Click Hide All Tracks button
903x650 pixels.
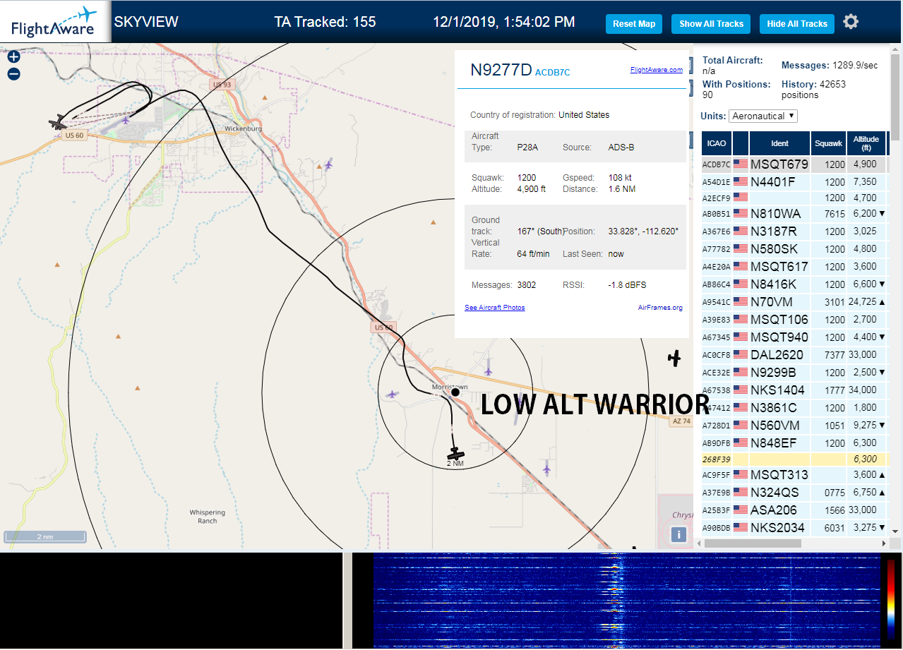pos(797,24)
